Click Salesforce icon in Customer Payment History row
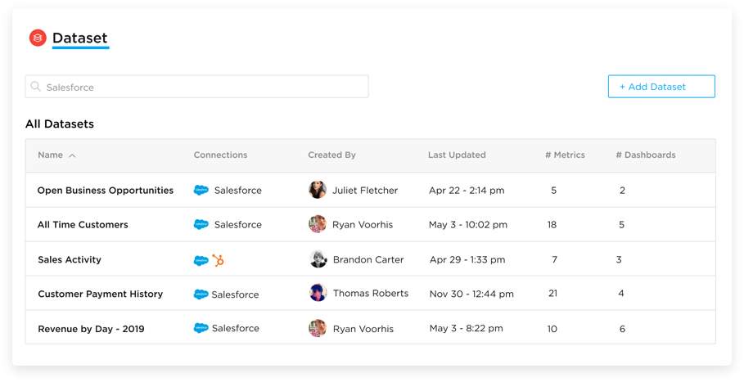The height and width of the screenshot is (382, 744). coord(201,294)
